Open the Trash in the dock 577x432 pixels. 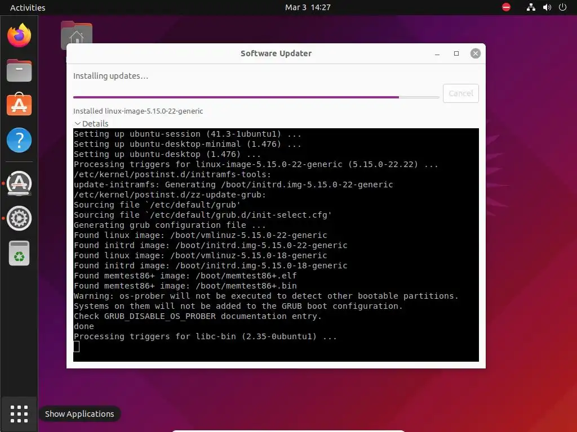[19, 253]
